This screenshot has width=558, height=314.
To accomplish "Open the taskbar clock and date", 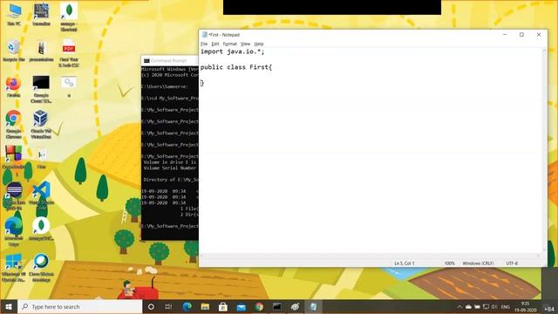I will coord(525,306).
